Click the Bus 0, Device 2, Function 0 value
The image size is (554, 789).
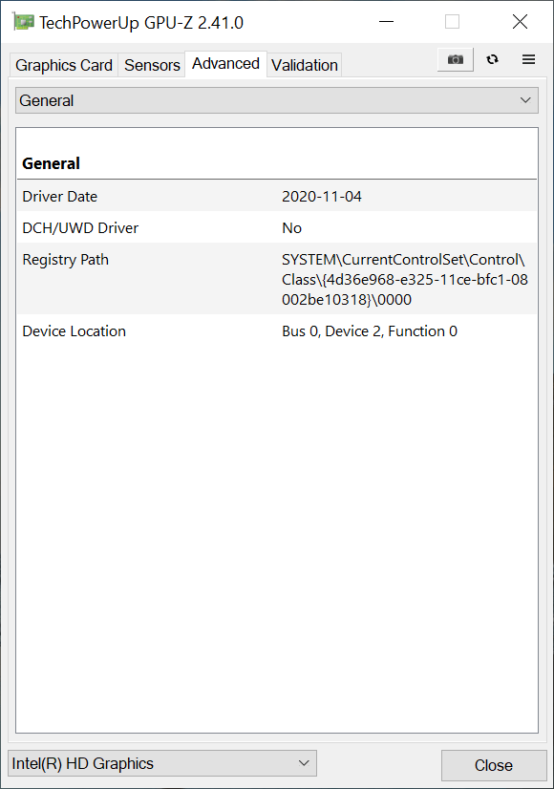pos(370,331)
